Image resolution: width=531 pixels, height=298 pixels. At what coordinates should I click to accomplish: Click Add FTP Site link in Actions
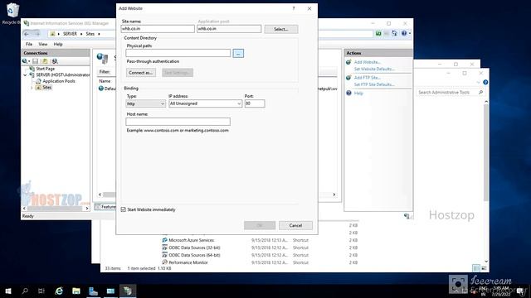click(367, 78)
